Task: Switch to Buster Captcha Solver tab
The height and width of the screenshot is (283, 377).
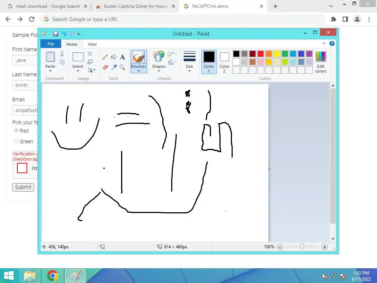Action: click(x=135, y=6)
